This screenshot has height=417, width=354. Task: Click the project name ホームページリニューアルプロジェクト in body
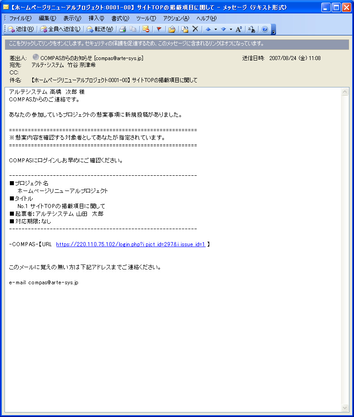pyautogui.click(x=63, y=191)
